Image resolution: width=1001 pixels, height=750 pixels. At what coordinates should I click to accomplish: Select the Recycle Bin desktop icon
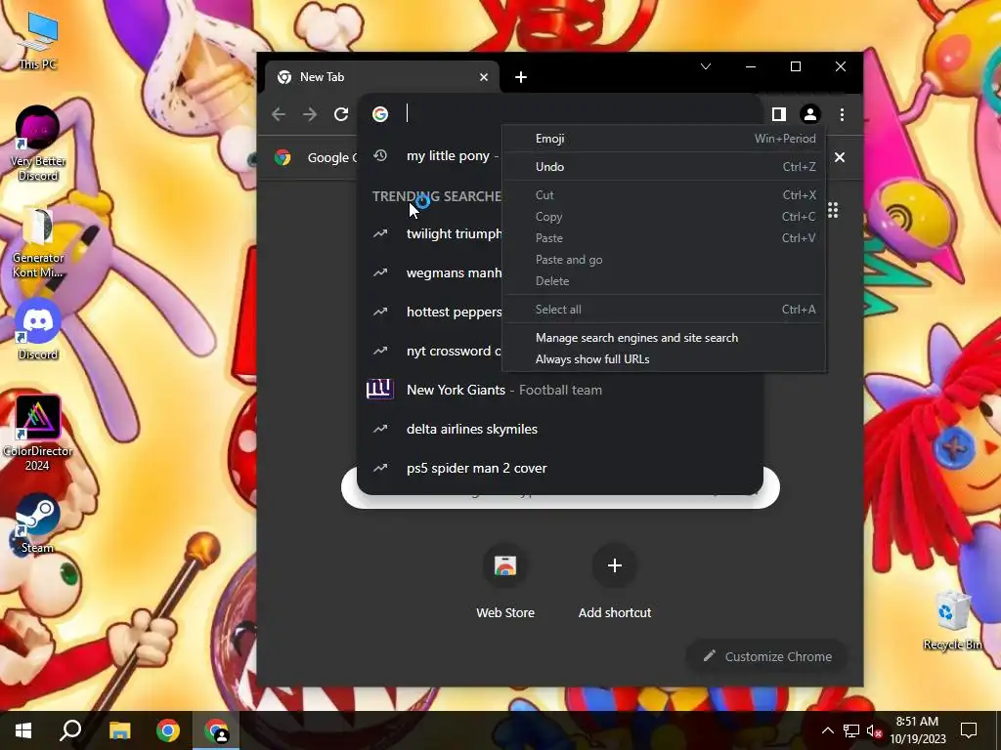tap(952, 620)
